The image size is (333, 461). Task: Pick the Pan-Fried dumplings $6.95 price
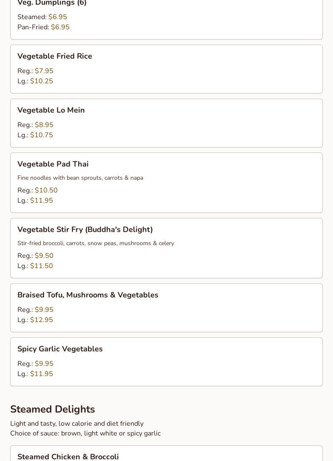tap(60, 27)
